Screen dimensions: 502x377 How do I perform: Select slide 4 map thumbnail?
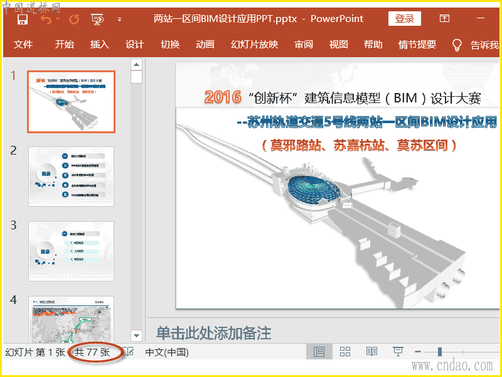[71, 319]
